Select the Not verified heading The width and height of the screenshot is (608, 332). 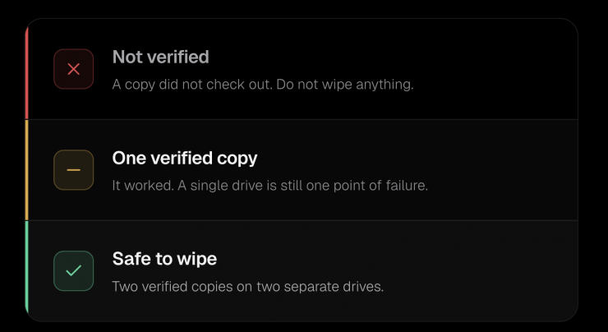point(160,57)
